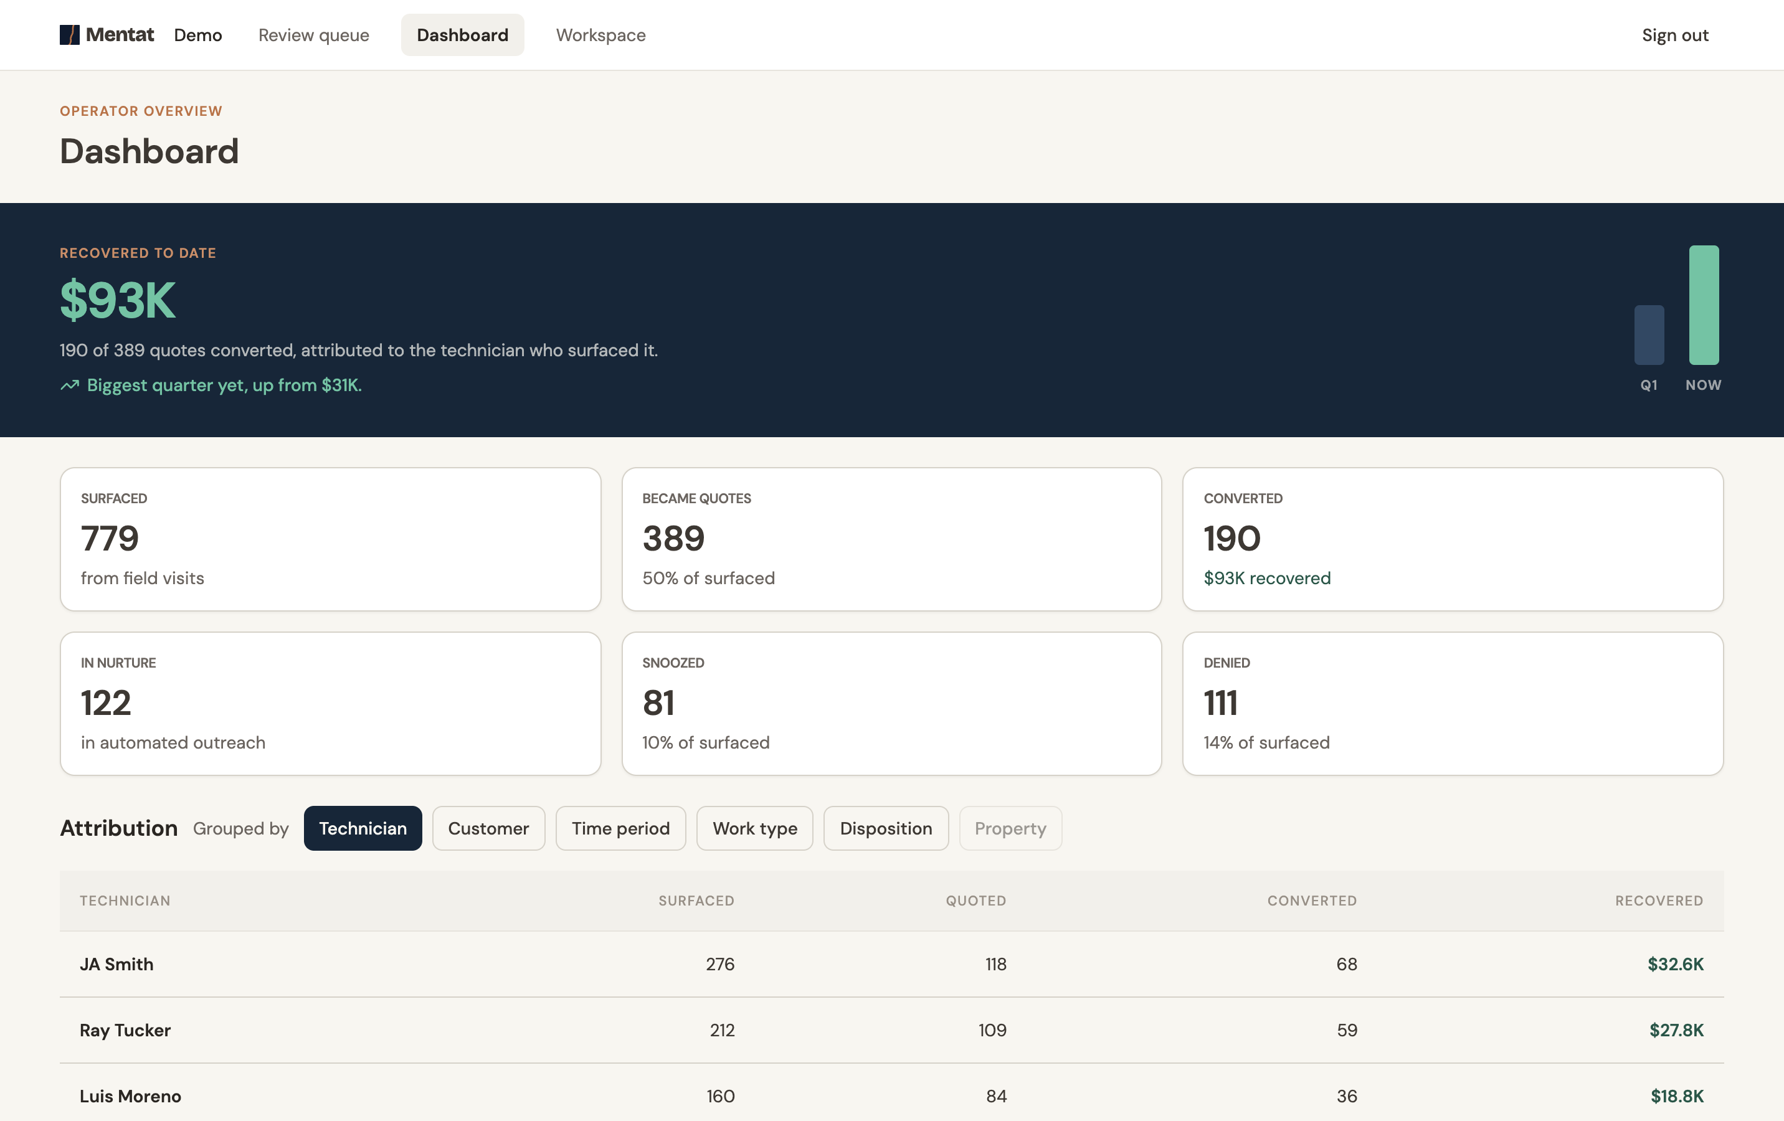Open the Review queue page

pyautogui.click(x=313, y=35)
